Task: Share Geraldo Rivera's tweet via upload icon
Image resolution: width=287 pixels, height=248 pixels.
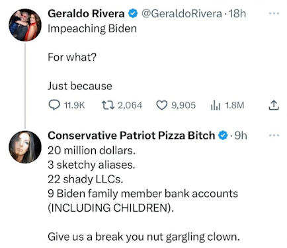Action: coord(274,105)
